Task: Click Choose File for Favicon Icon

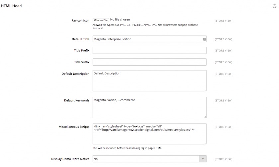Action: coord(101,20)
